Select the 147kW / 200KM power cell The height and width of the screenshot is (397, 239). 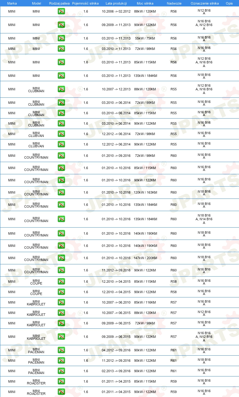click(145, 258)
